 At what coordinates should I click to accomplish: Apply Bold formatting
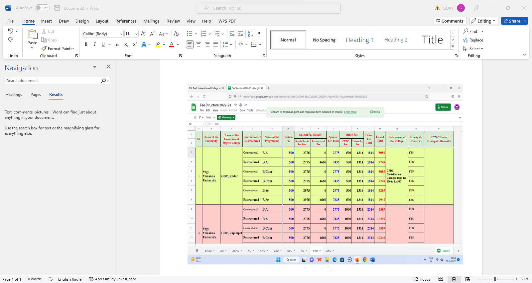click(86, 44)
